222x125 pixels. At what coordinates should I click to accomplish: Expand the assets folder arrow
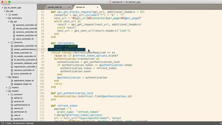(7, 15)
